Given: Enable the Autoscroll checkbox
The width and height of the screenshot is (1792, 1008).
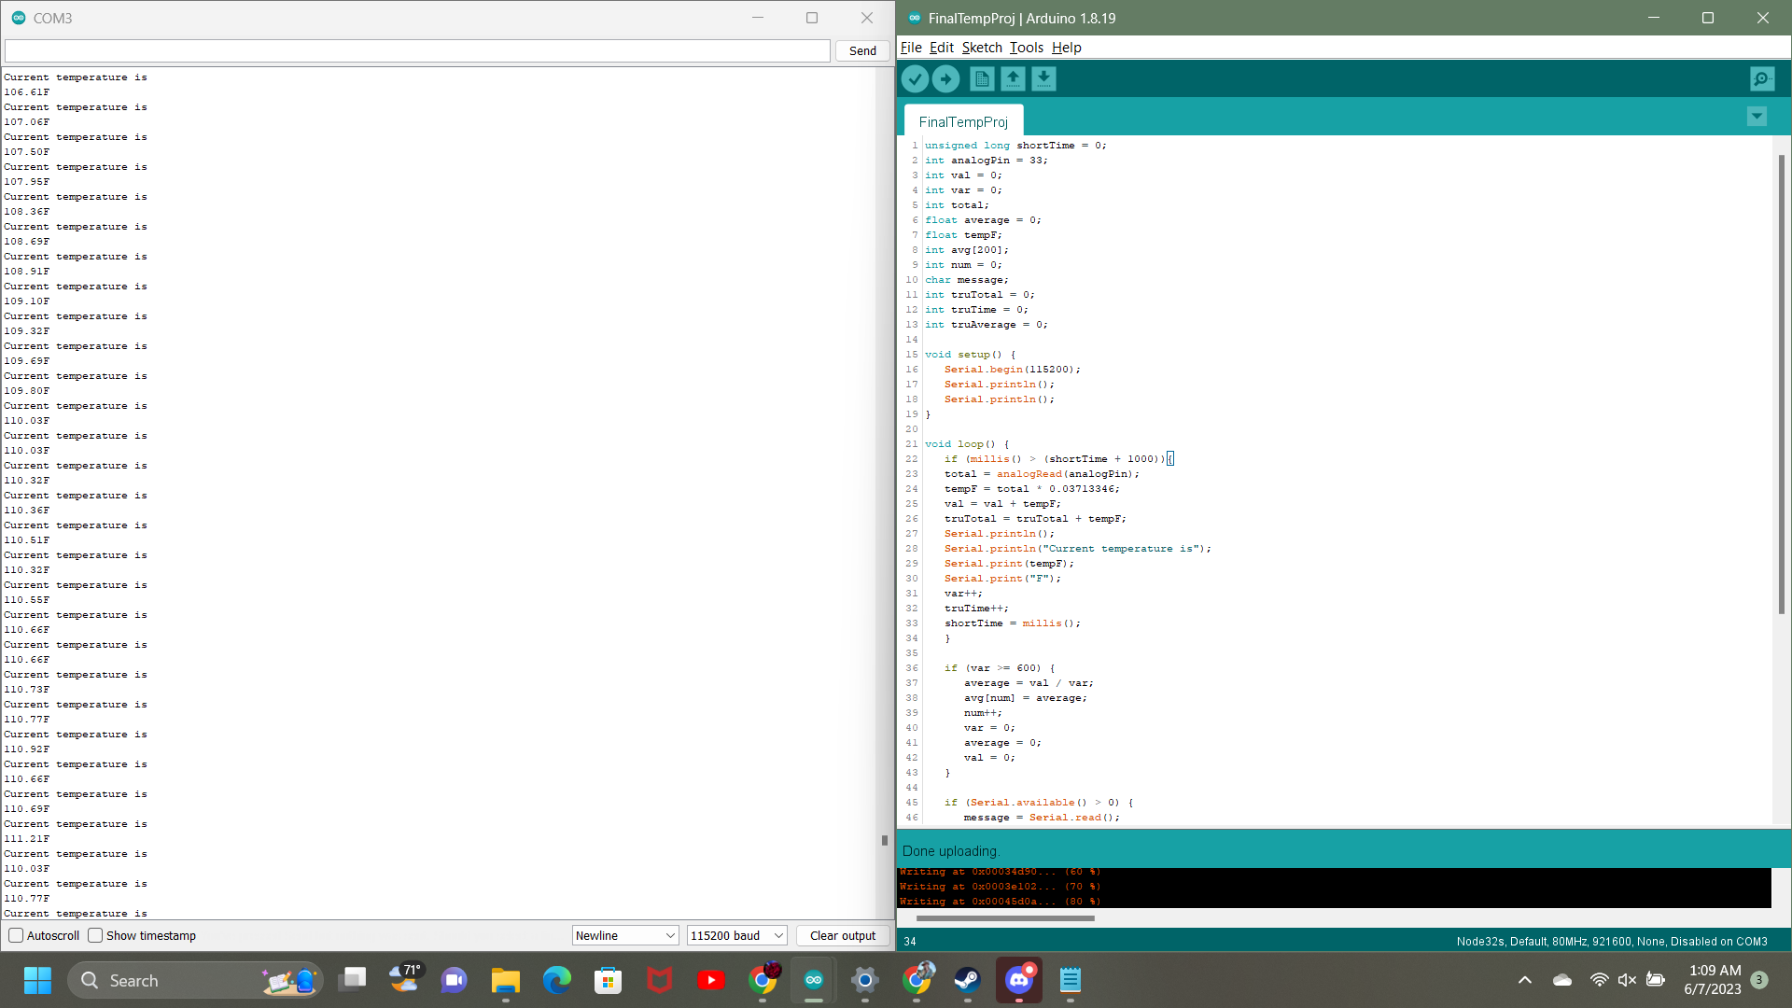Looking at the screenshot, I should point(16,935).
